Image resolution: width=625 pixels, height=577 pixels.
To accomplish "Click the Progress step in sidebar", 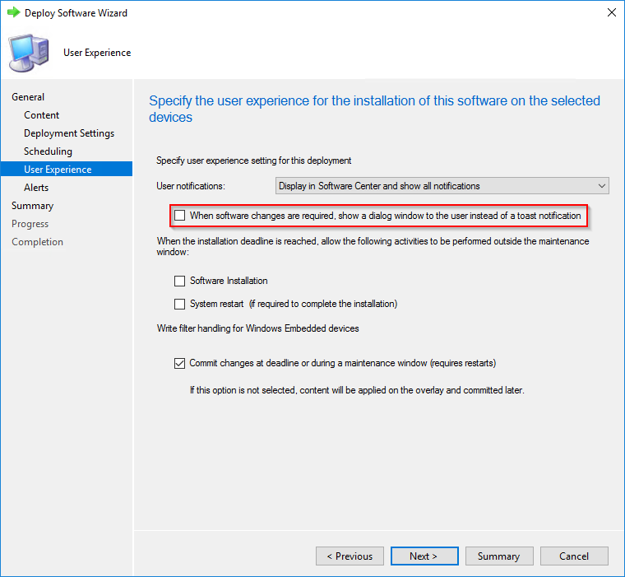I will coord(30,224).
